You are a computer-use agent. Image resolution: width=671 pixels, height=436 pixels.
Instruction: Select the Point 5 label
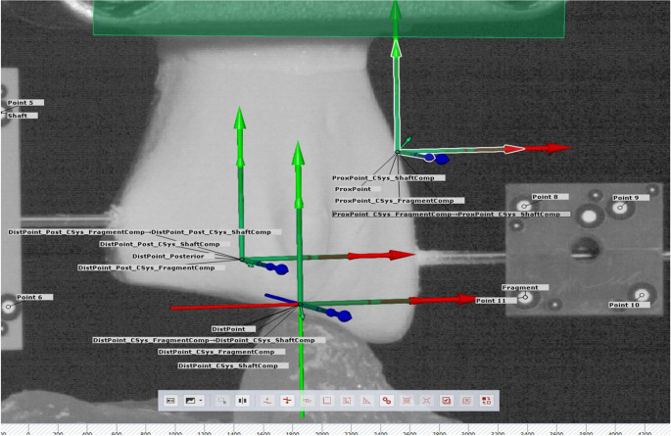tap(25, 103)
